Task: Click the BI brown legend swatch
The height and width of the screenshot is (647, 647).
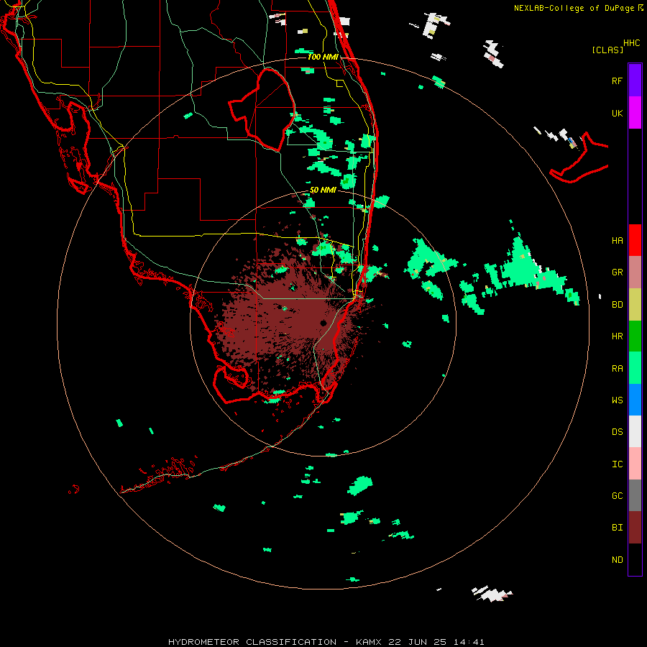Action: [635, 528]
